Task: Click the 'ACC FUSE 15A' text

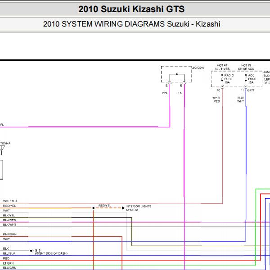Action: pos(252,79)
